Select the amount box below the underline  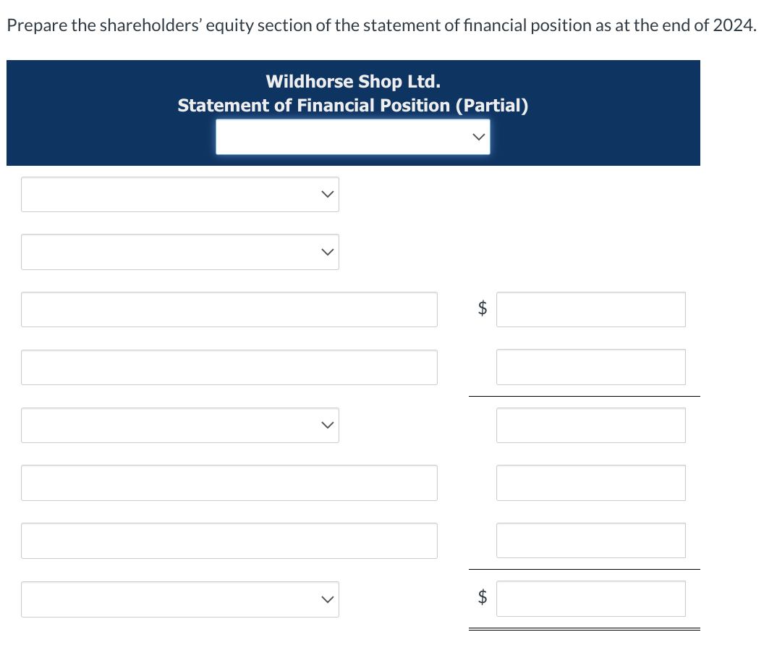tap(590, 425)
